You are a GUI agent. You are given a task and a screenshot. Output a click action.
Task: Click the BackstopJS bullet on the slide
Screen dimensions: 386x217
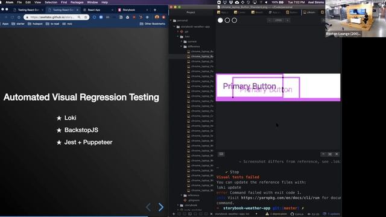pos(81,130)
